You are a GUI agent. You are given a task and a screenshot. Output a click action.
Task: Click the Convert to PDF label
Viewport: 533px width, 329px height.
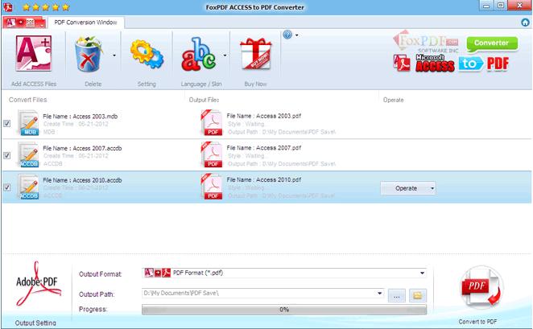[x=477, y=322]
